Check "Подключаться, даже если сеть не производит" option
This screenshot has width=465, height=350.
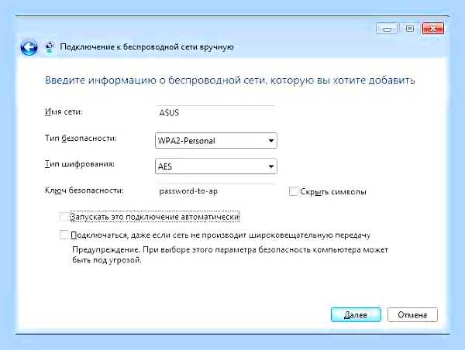click(x=64, y=235)
